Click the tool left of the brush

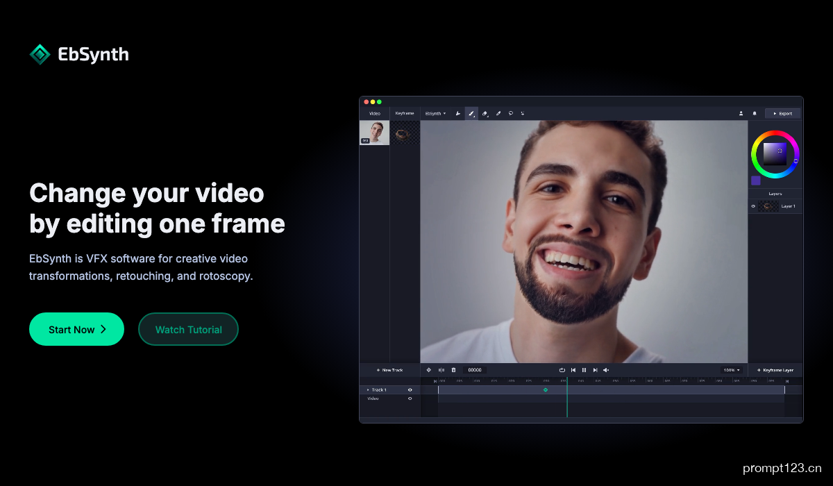(x=458, y=113)
